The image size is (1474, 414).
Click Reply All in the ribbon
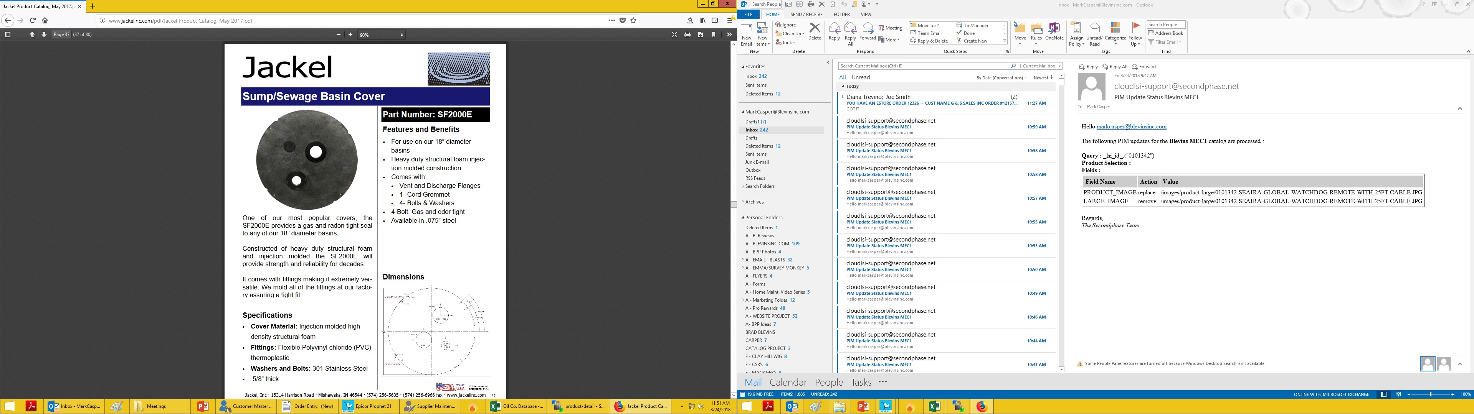coord(850,34)
